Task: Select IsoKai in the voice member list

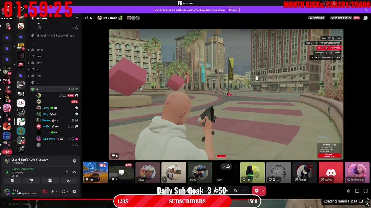Action: click(x=57, y=126)
